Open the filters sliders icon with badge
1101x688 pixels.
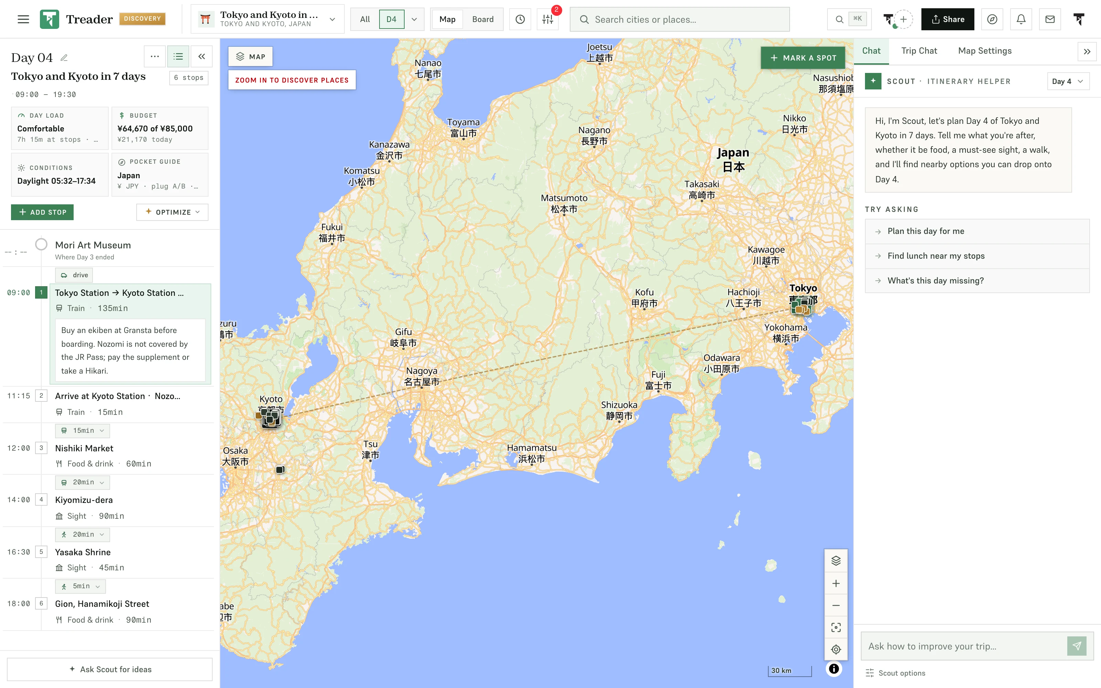coord(548,19)
